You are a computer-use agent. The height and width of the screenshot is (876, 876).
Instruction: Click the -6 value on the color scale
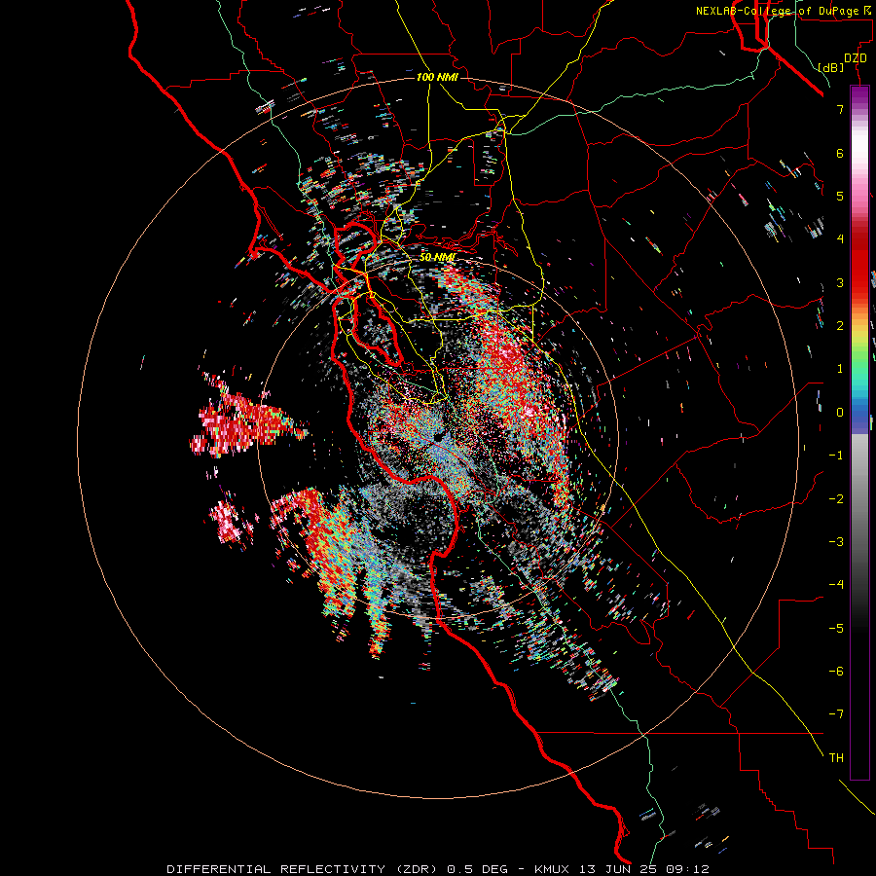tap(836, 672)
